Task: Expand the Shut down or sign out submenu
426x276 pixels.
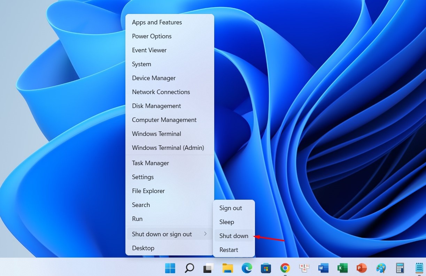Action: (x=162, y=234)
